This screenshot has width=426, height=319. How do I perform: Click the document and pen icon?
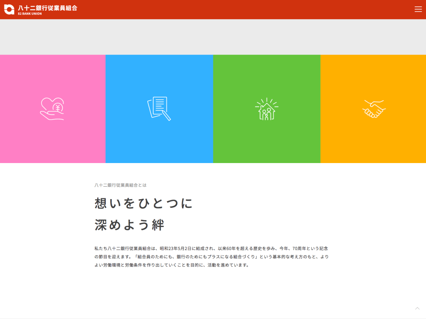click(159, 108)
